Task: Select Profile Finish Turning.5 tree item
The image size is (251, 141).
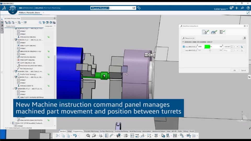Action: [28, 74]
